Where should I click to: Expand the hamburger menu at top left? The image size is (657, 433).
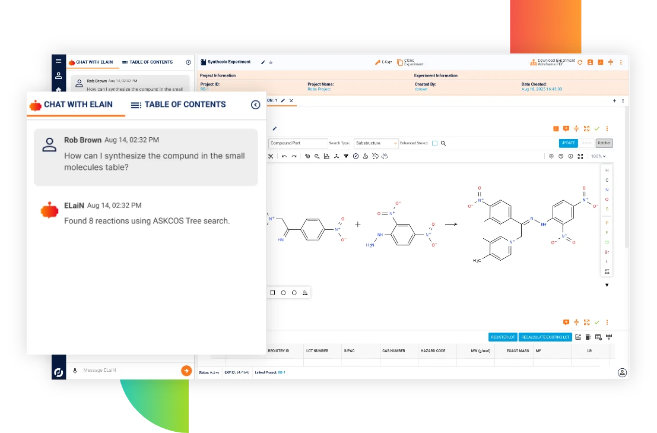coord(58,61)
